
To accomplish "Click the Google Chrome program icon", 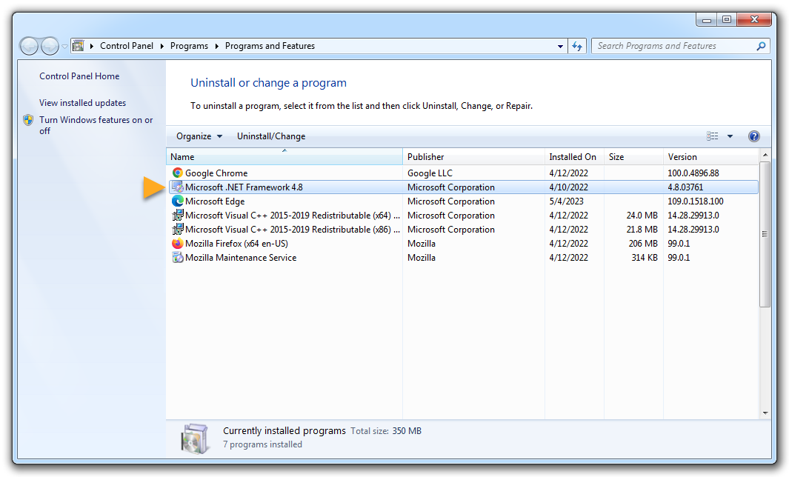I will [x=177, y=173].
